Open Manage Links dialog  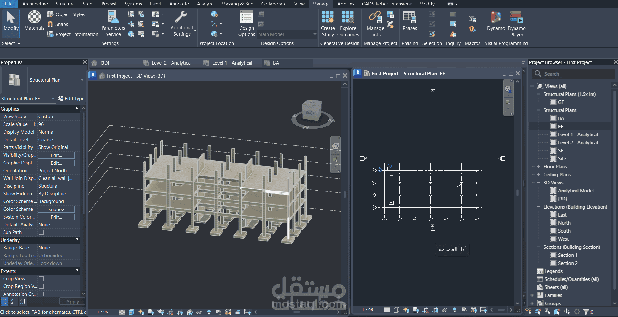click(375, 24)
